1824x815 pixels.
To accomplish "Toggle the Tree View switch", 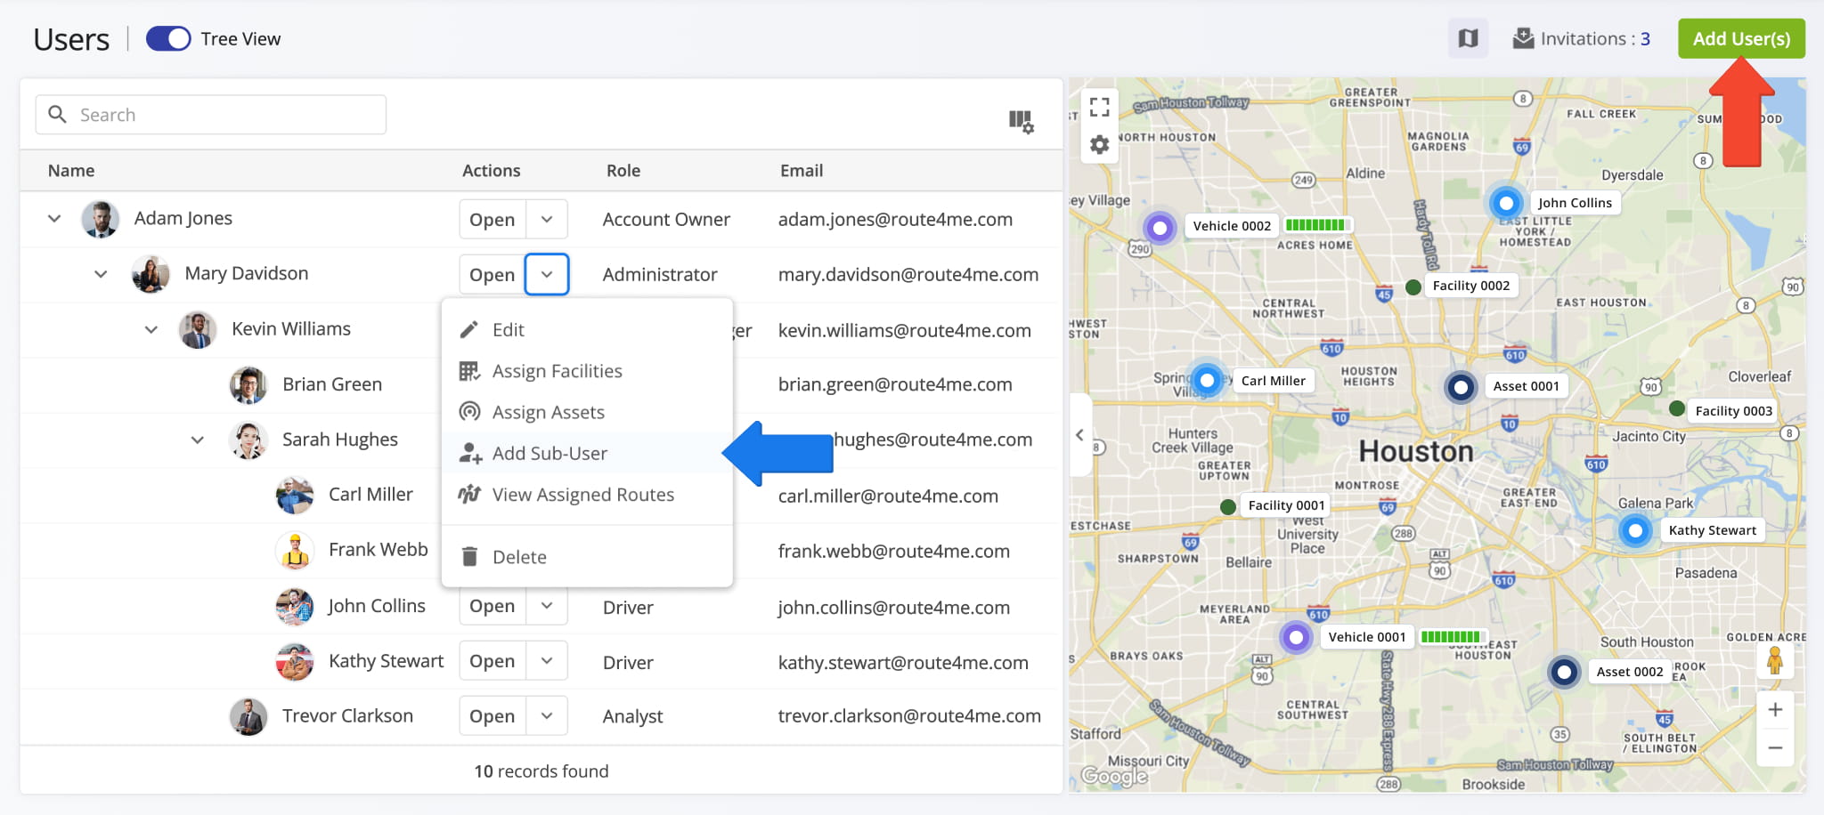I will click(168, 39).
